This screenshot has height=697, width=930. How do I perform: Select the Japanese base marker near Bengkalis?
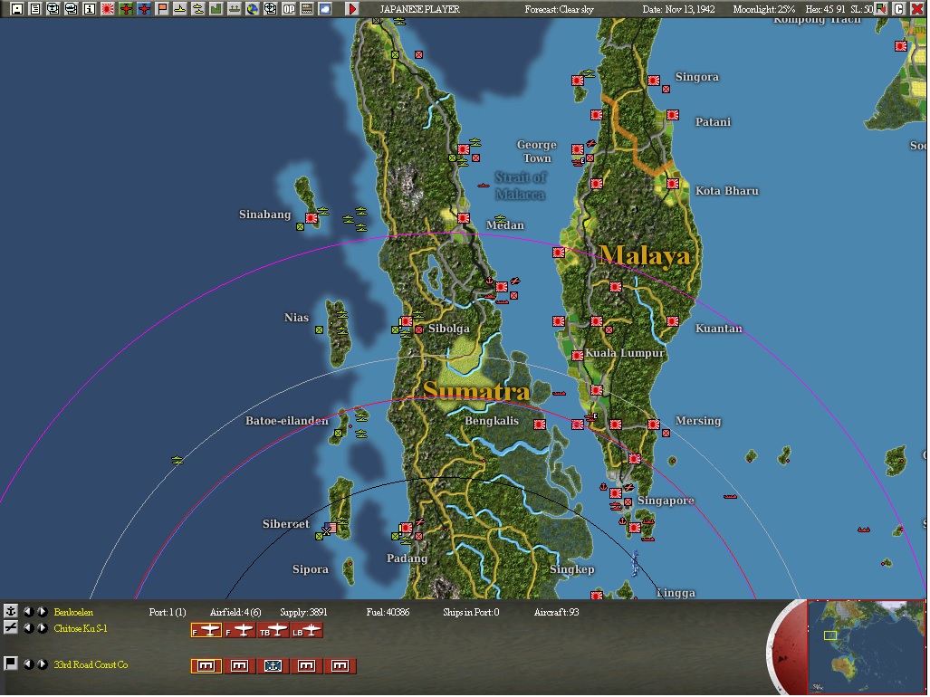click(539, 425)
